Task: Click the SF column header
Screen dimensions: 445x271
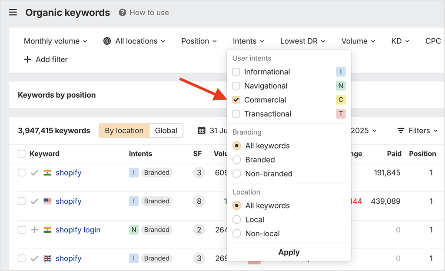Action: coord(198,154)
